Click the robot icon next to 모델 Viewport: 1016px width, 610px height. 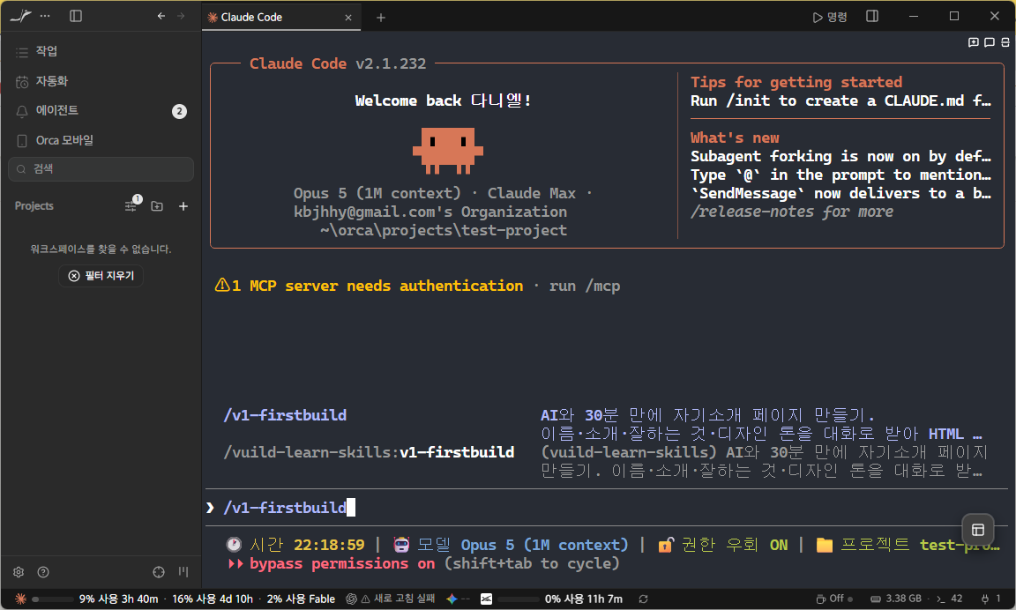tap(401, 545)
